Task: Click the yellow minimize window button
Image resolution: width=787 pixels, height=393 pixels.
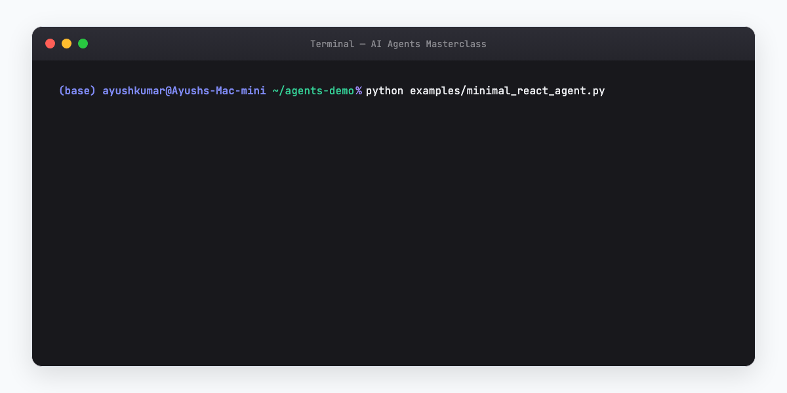Action: (66, 44)
